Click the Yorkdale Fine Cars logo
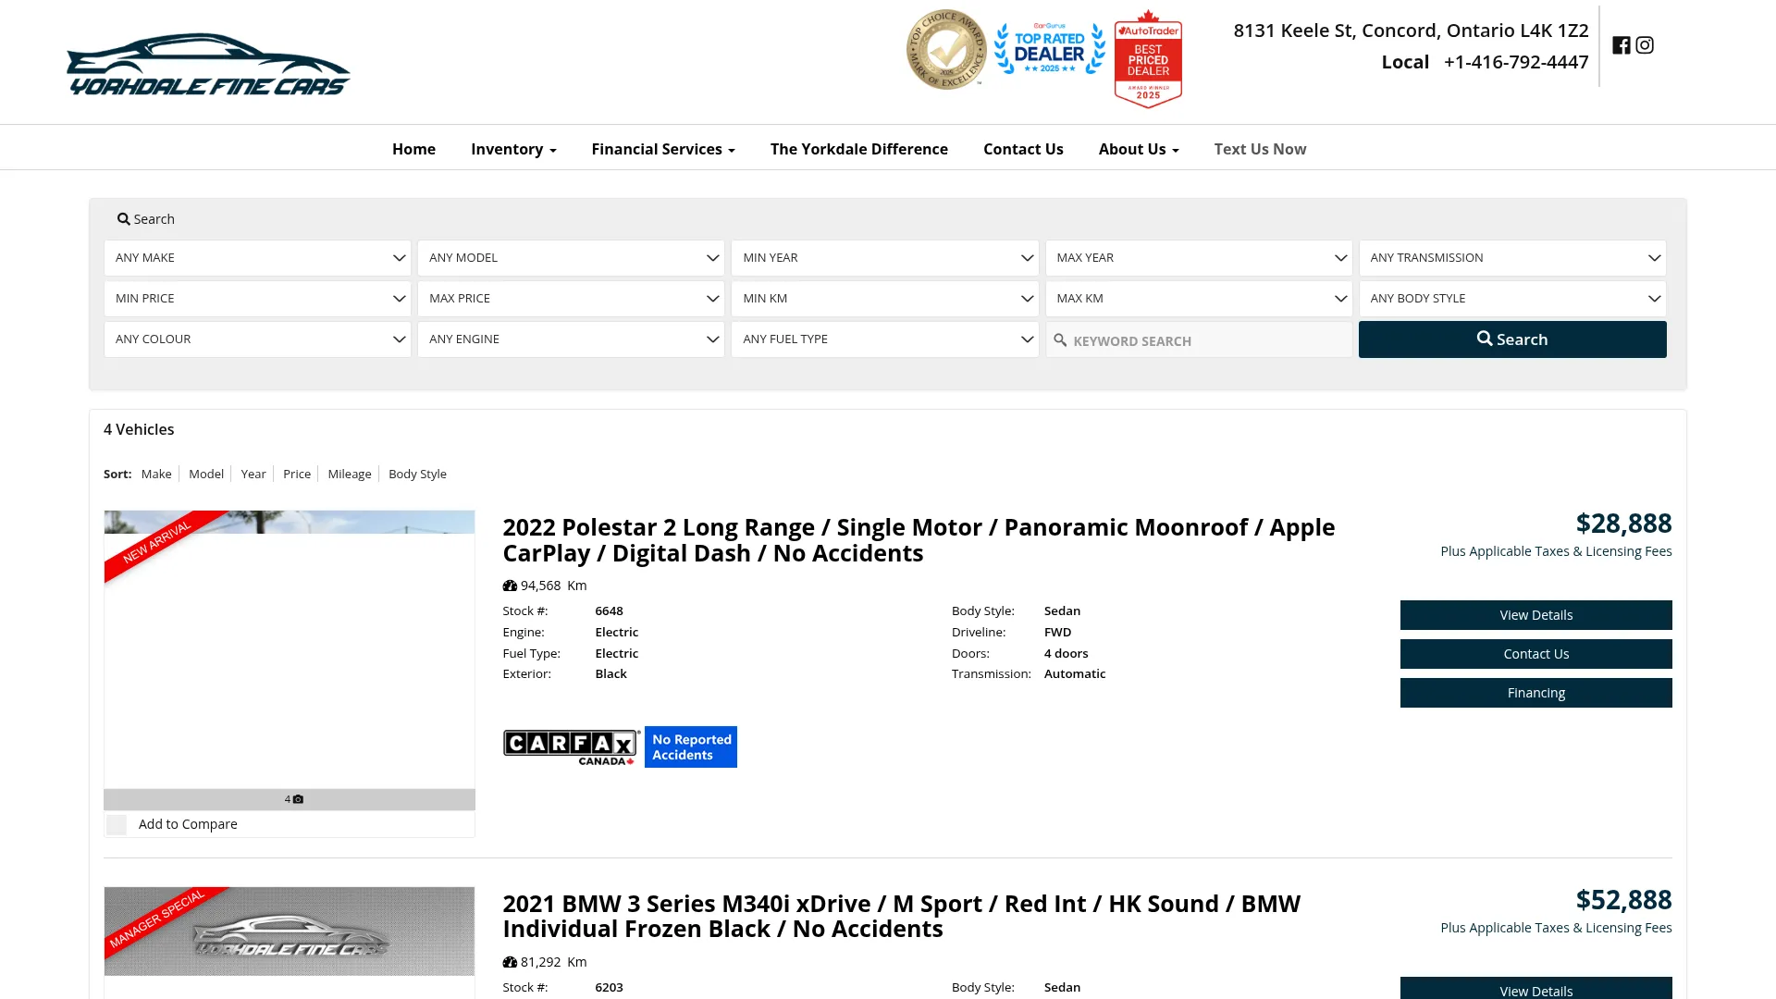Screen dimensions: 1776x999 (208, 64)
